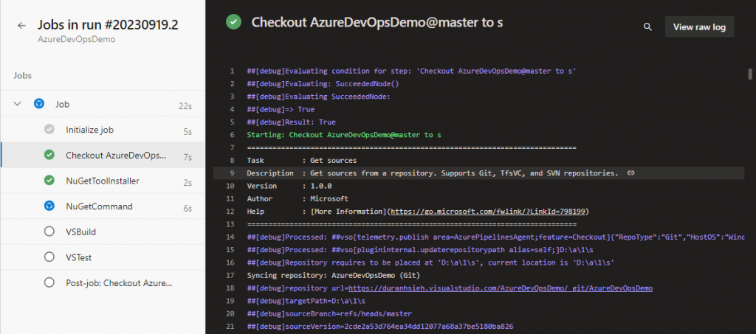Select the VSTest step
756x334 pixels.
pyautogui.click(x=103, y=257)
